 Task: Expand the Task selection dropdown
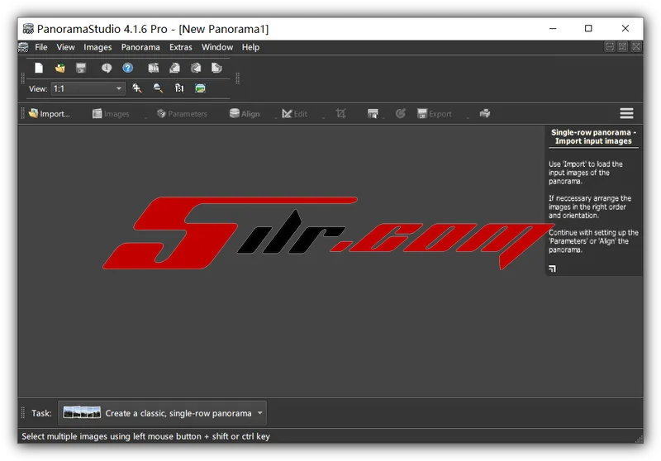click(x=260, y=413)
